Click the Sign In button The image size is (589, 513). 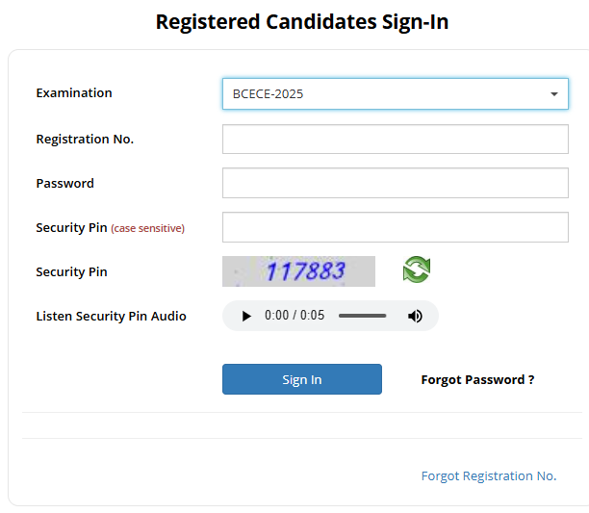[302, 379]
